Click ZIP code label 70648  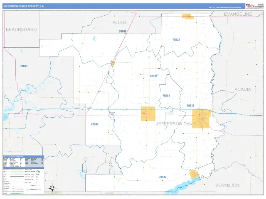click(123, 32)
